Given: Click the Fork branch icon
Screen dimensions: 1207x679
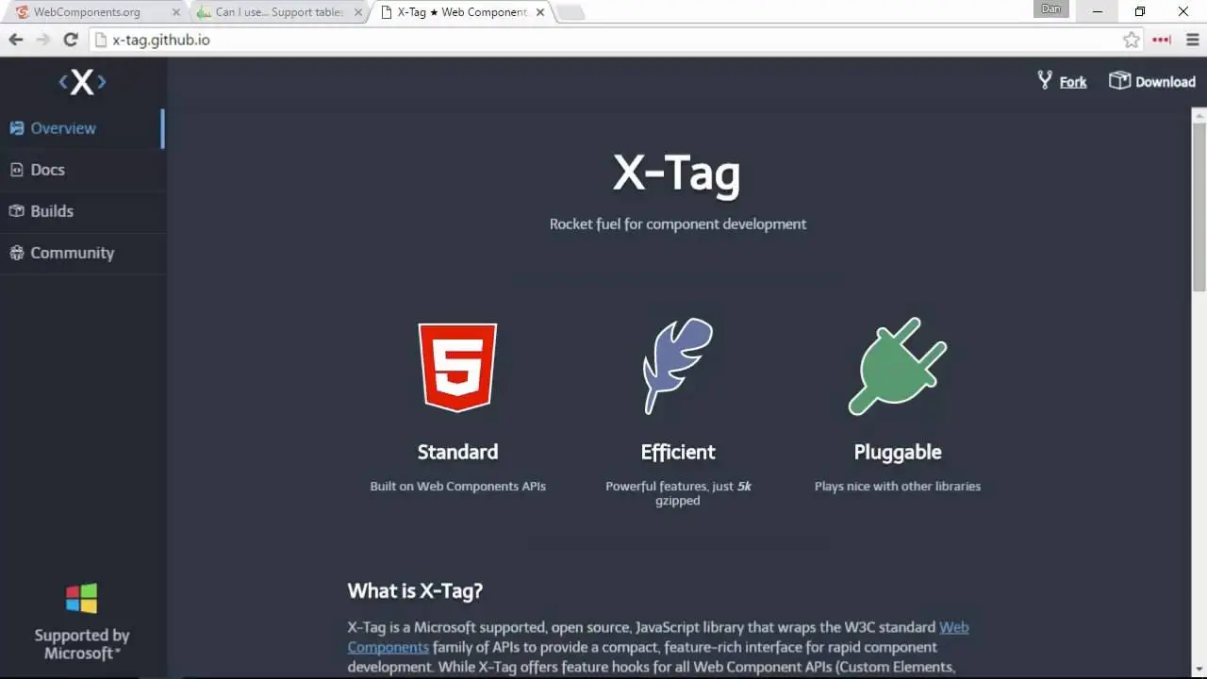Looking at the screenshot, I should point(1045,80).
